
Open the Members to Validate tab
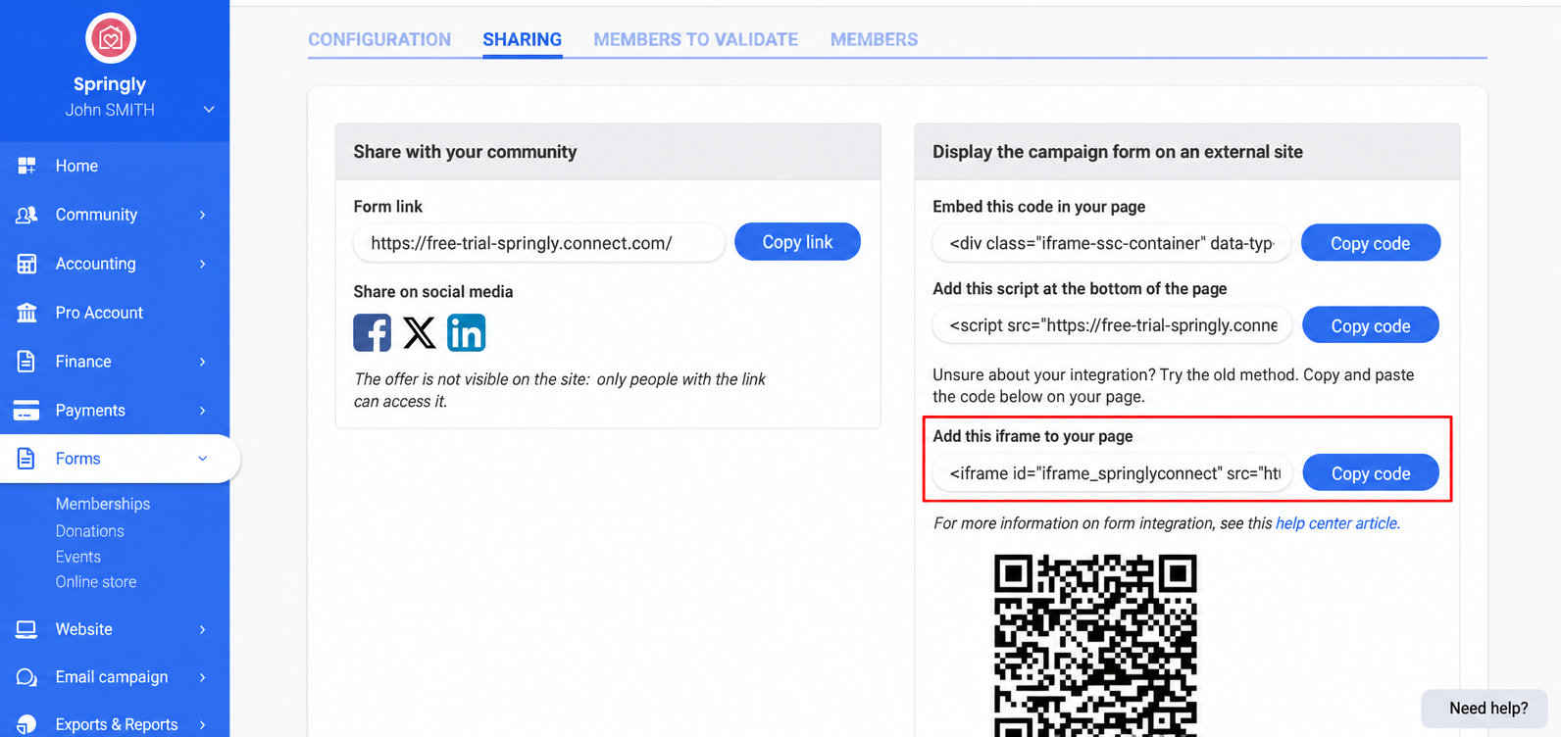point(695,39)
